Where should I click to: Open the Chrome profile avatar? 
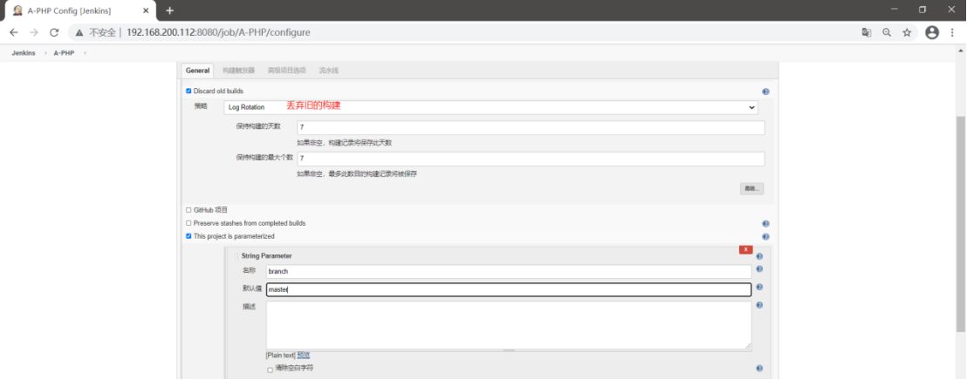[x=932, y=32]
